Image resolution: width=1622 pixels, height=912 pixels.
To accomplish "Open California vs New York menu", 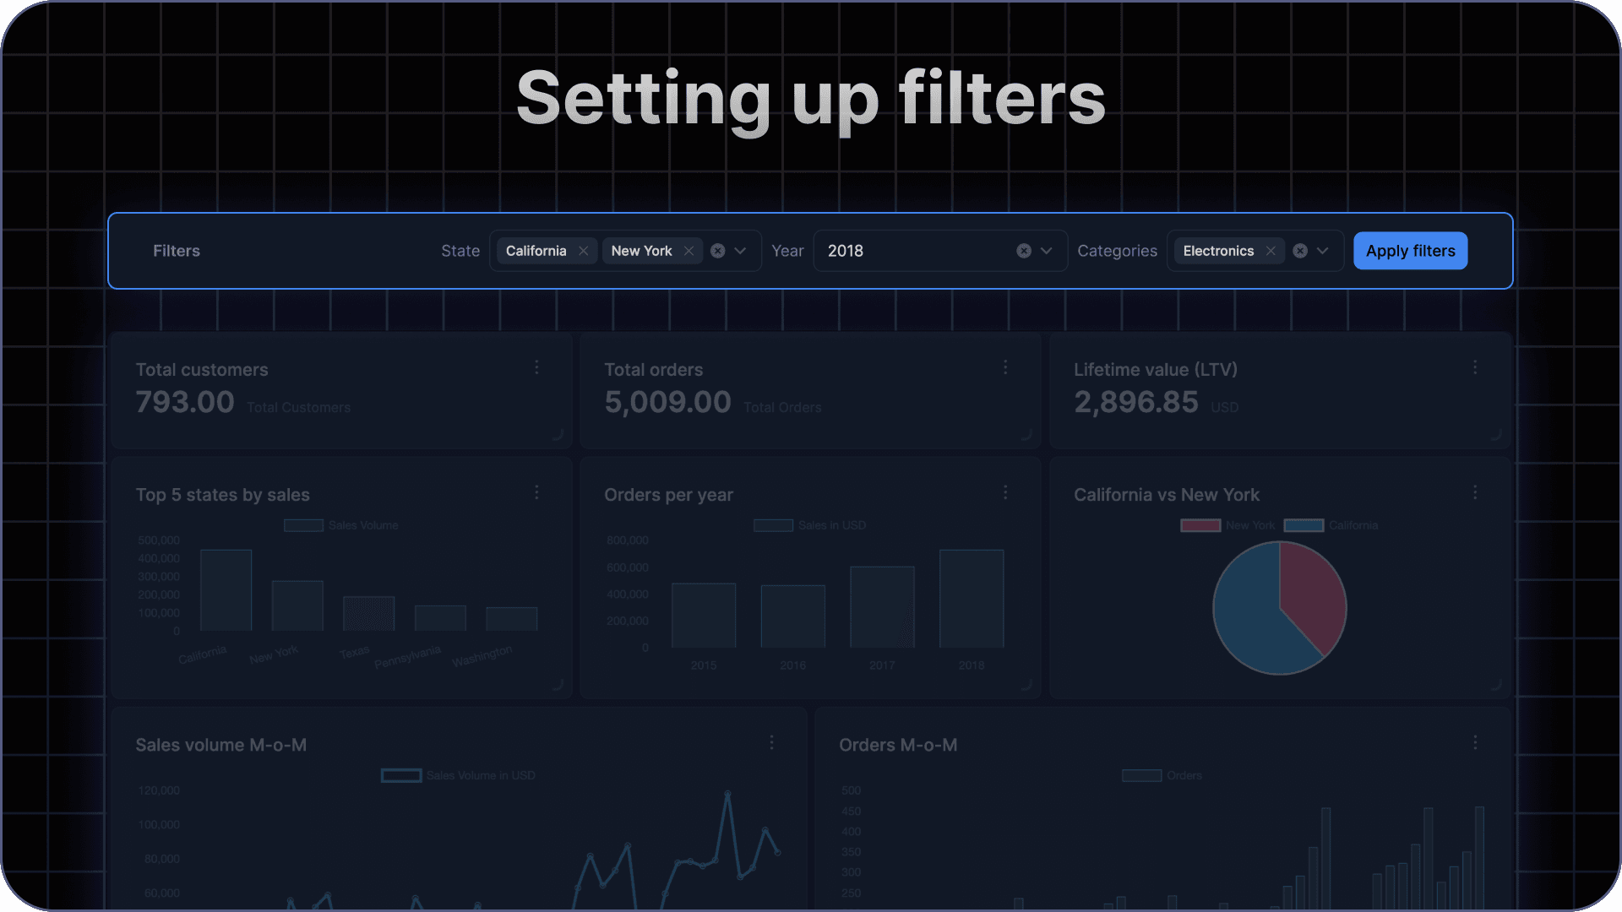I will coord(1475,492).
